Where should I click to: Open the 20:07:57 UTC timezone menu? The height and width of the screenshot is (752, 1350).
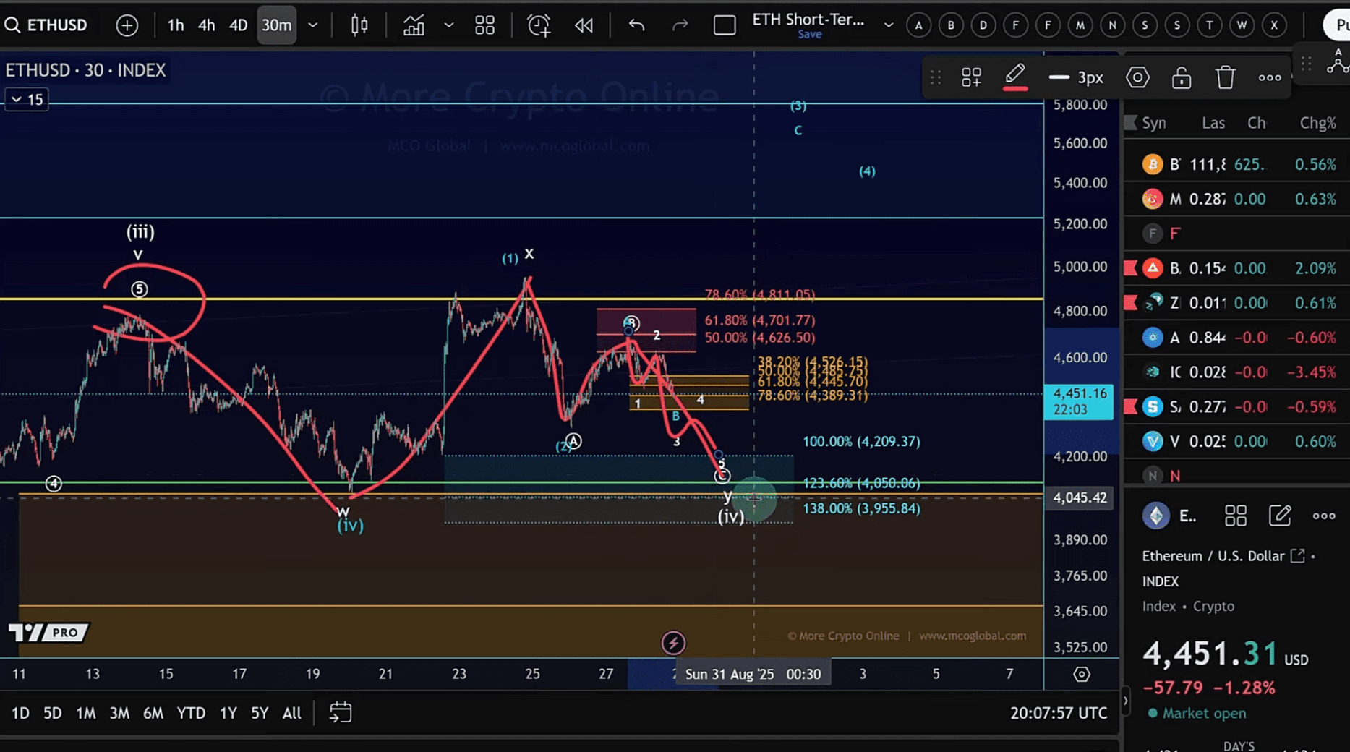coord(1059,713)
